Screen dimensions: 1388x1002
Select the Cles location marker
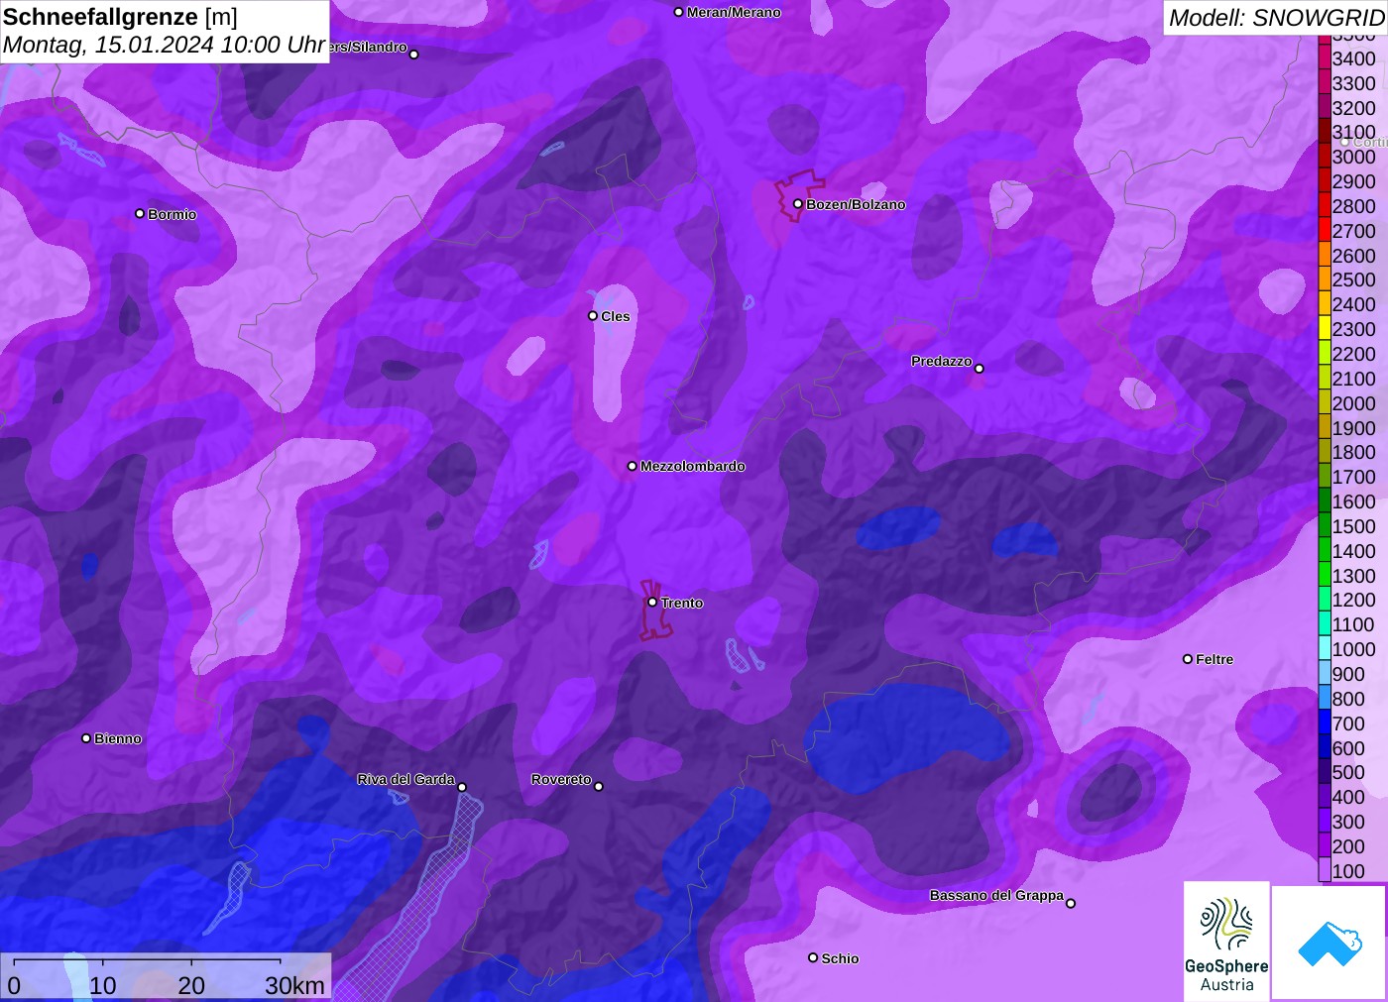click(x=593, y=316)
